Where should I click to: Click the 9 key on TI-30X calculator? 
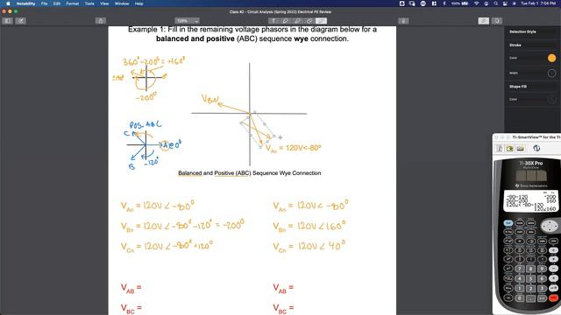tap(542, 269)
